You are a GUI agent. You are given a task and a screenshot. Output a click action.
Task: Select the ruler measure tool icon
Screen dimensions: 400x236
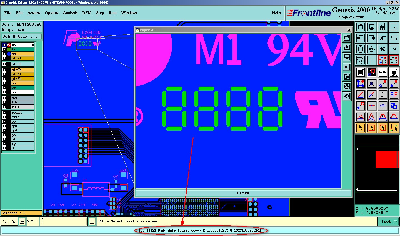point(383,73)
